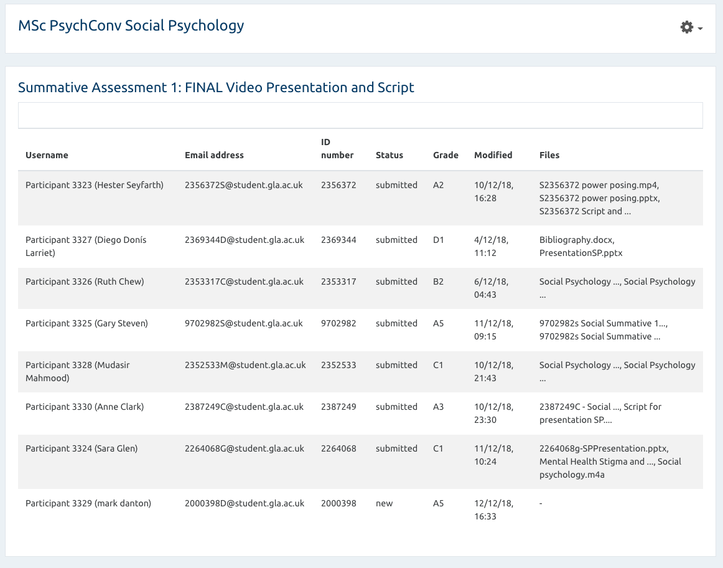Click modified date 10/12/18, 21:43
The image size is (723, 568).
pyautogui.click(x=494, y=371)
